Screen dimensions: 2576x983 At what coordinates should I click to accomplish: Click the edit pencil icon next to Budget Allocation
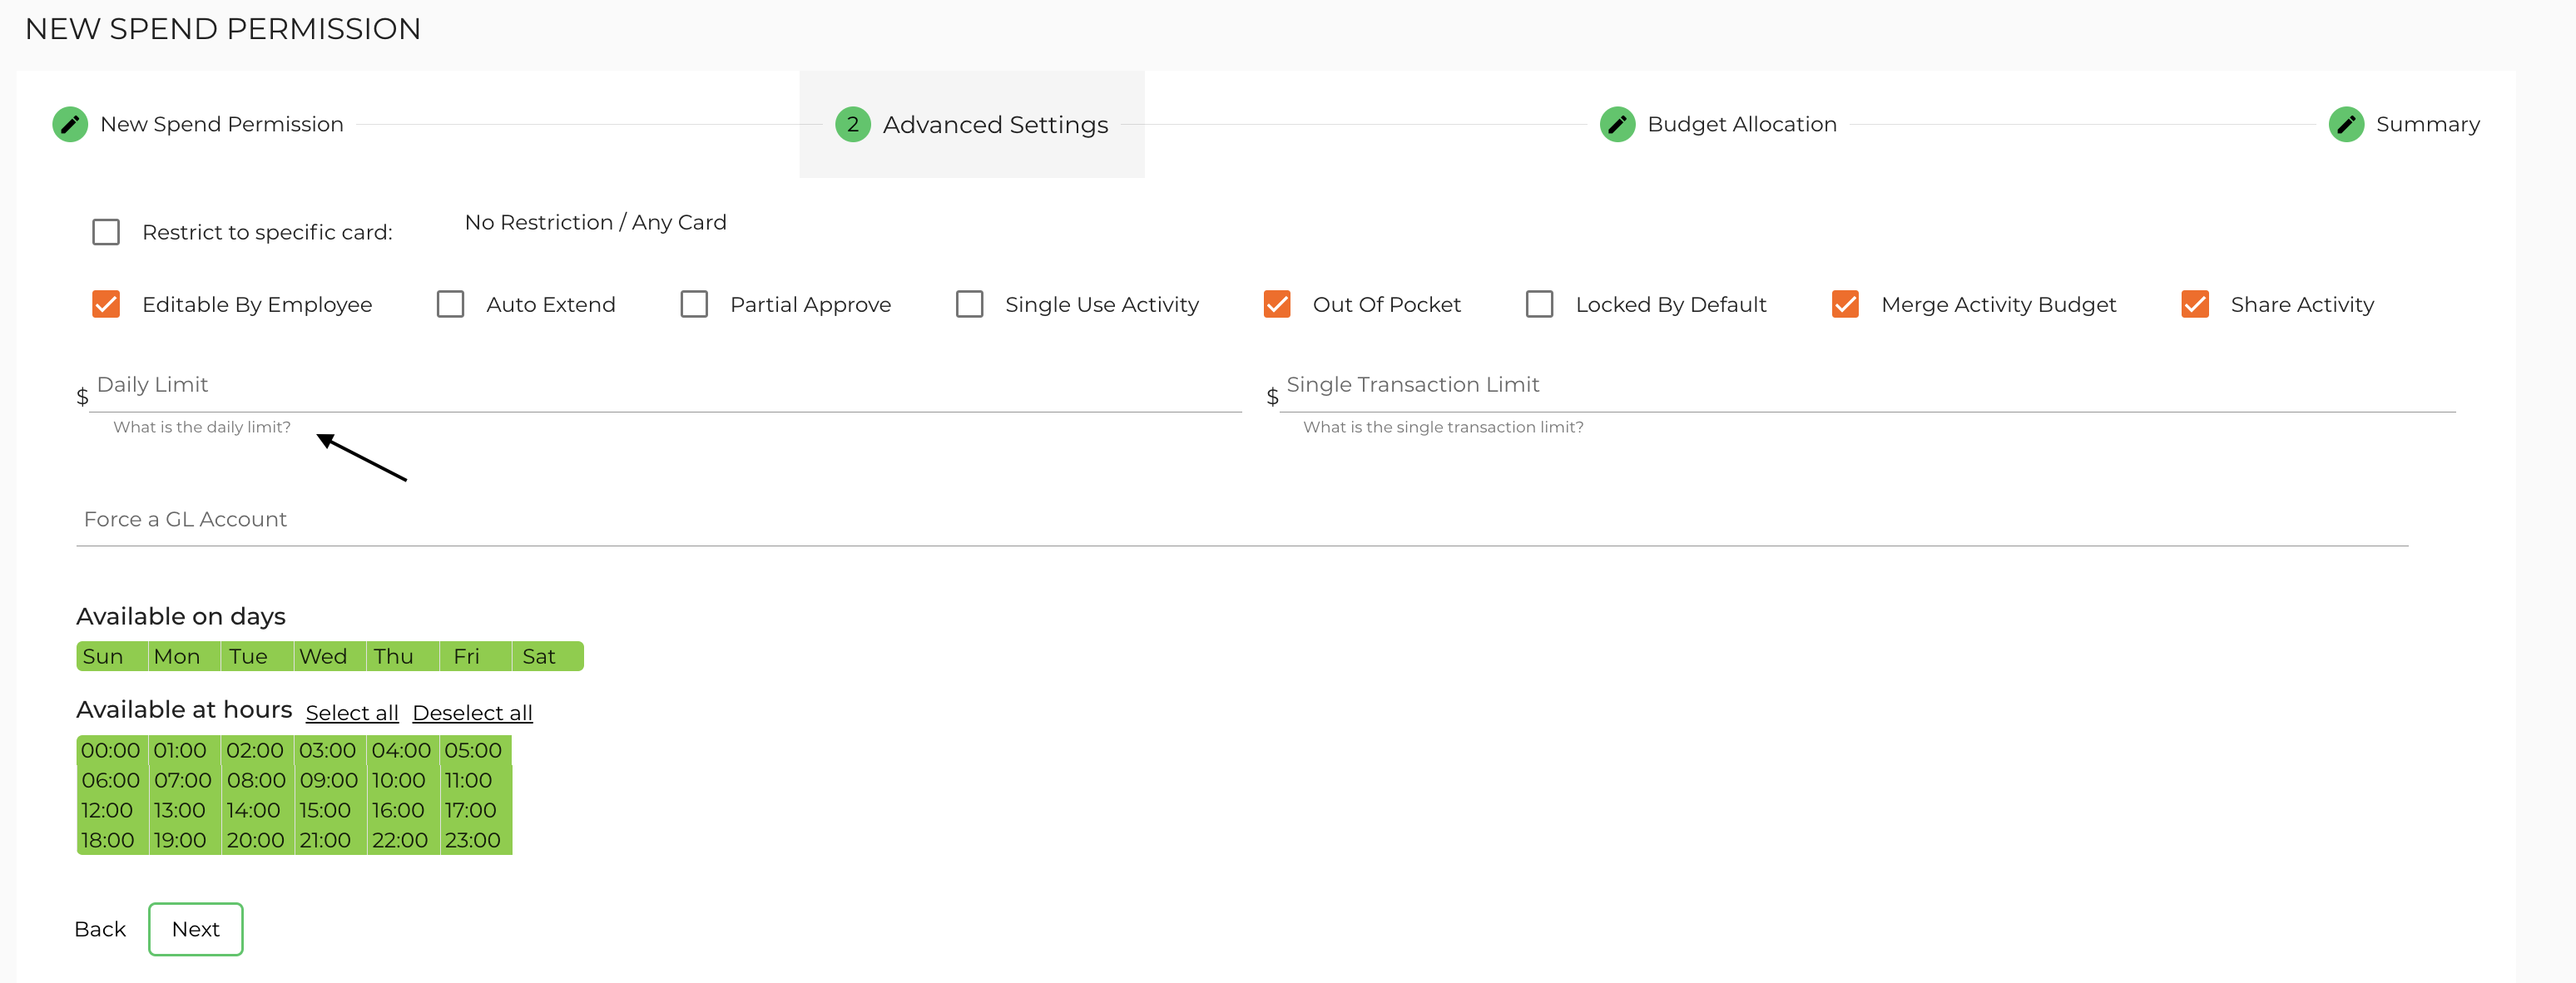1617,124
